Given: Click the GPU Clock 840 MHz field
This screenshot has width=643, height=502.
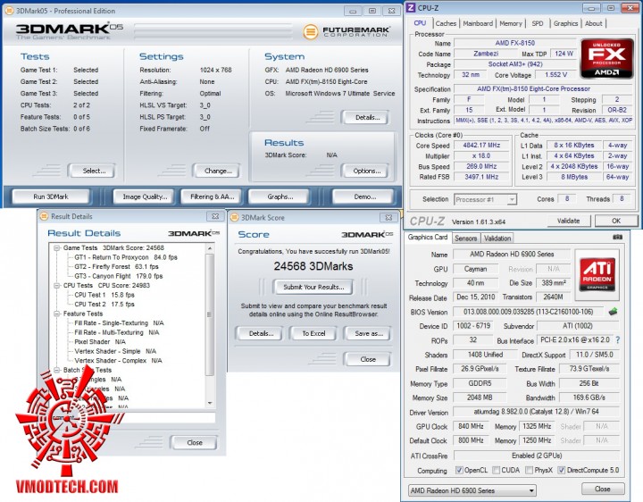Looking at the screenshot, I should click(471, 426).
